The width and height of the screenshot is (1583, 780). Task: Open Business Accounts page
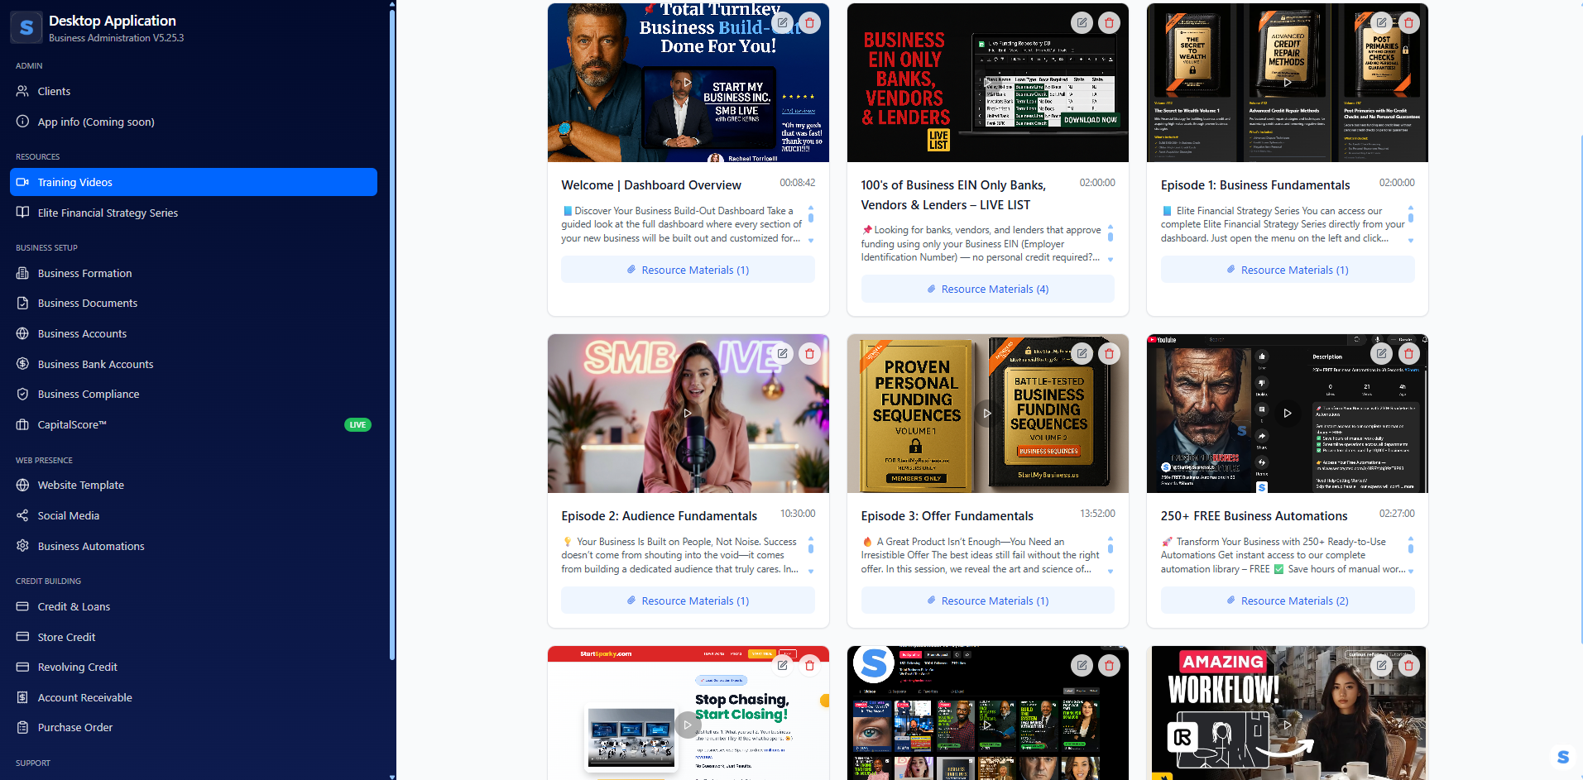[x=194, y=333]
